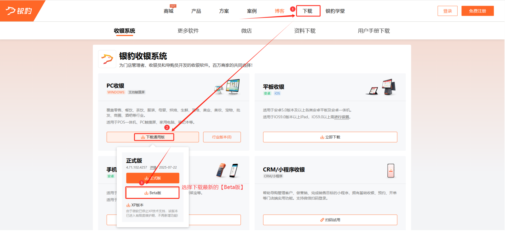Download the Beta版 installer
505x232 pixels.
click(x=153, y=193)
